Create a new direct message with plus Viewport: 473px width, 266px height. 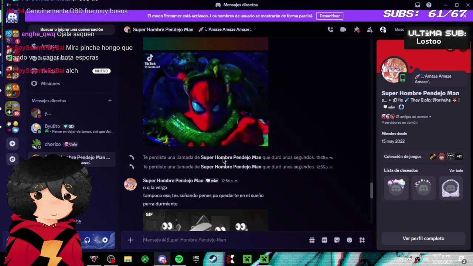[110, 100]
